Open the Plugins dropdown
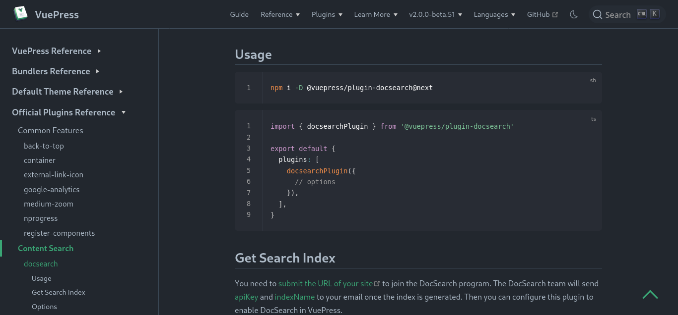 (327, 14)
